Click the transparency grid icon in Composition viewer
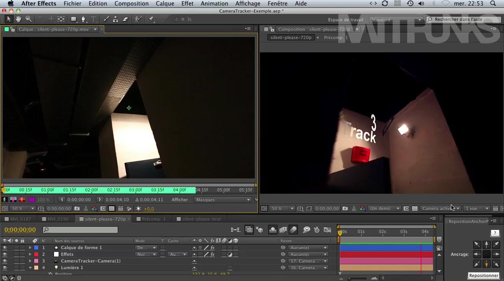The height and width of the screenshot is (281, 504). pos(415,209)
